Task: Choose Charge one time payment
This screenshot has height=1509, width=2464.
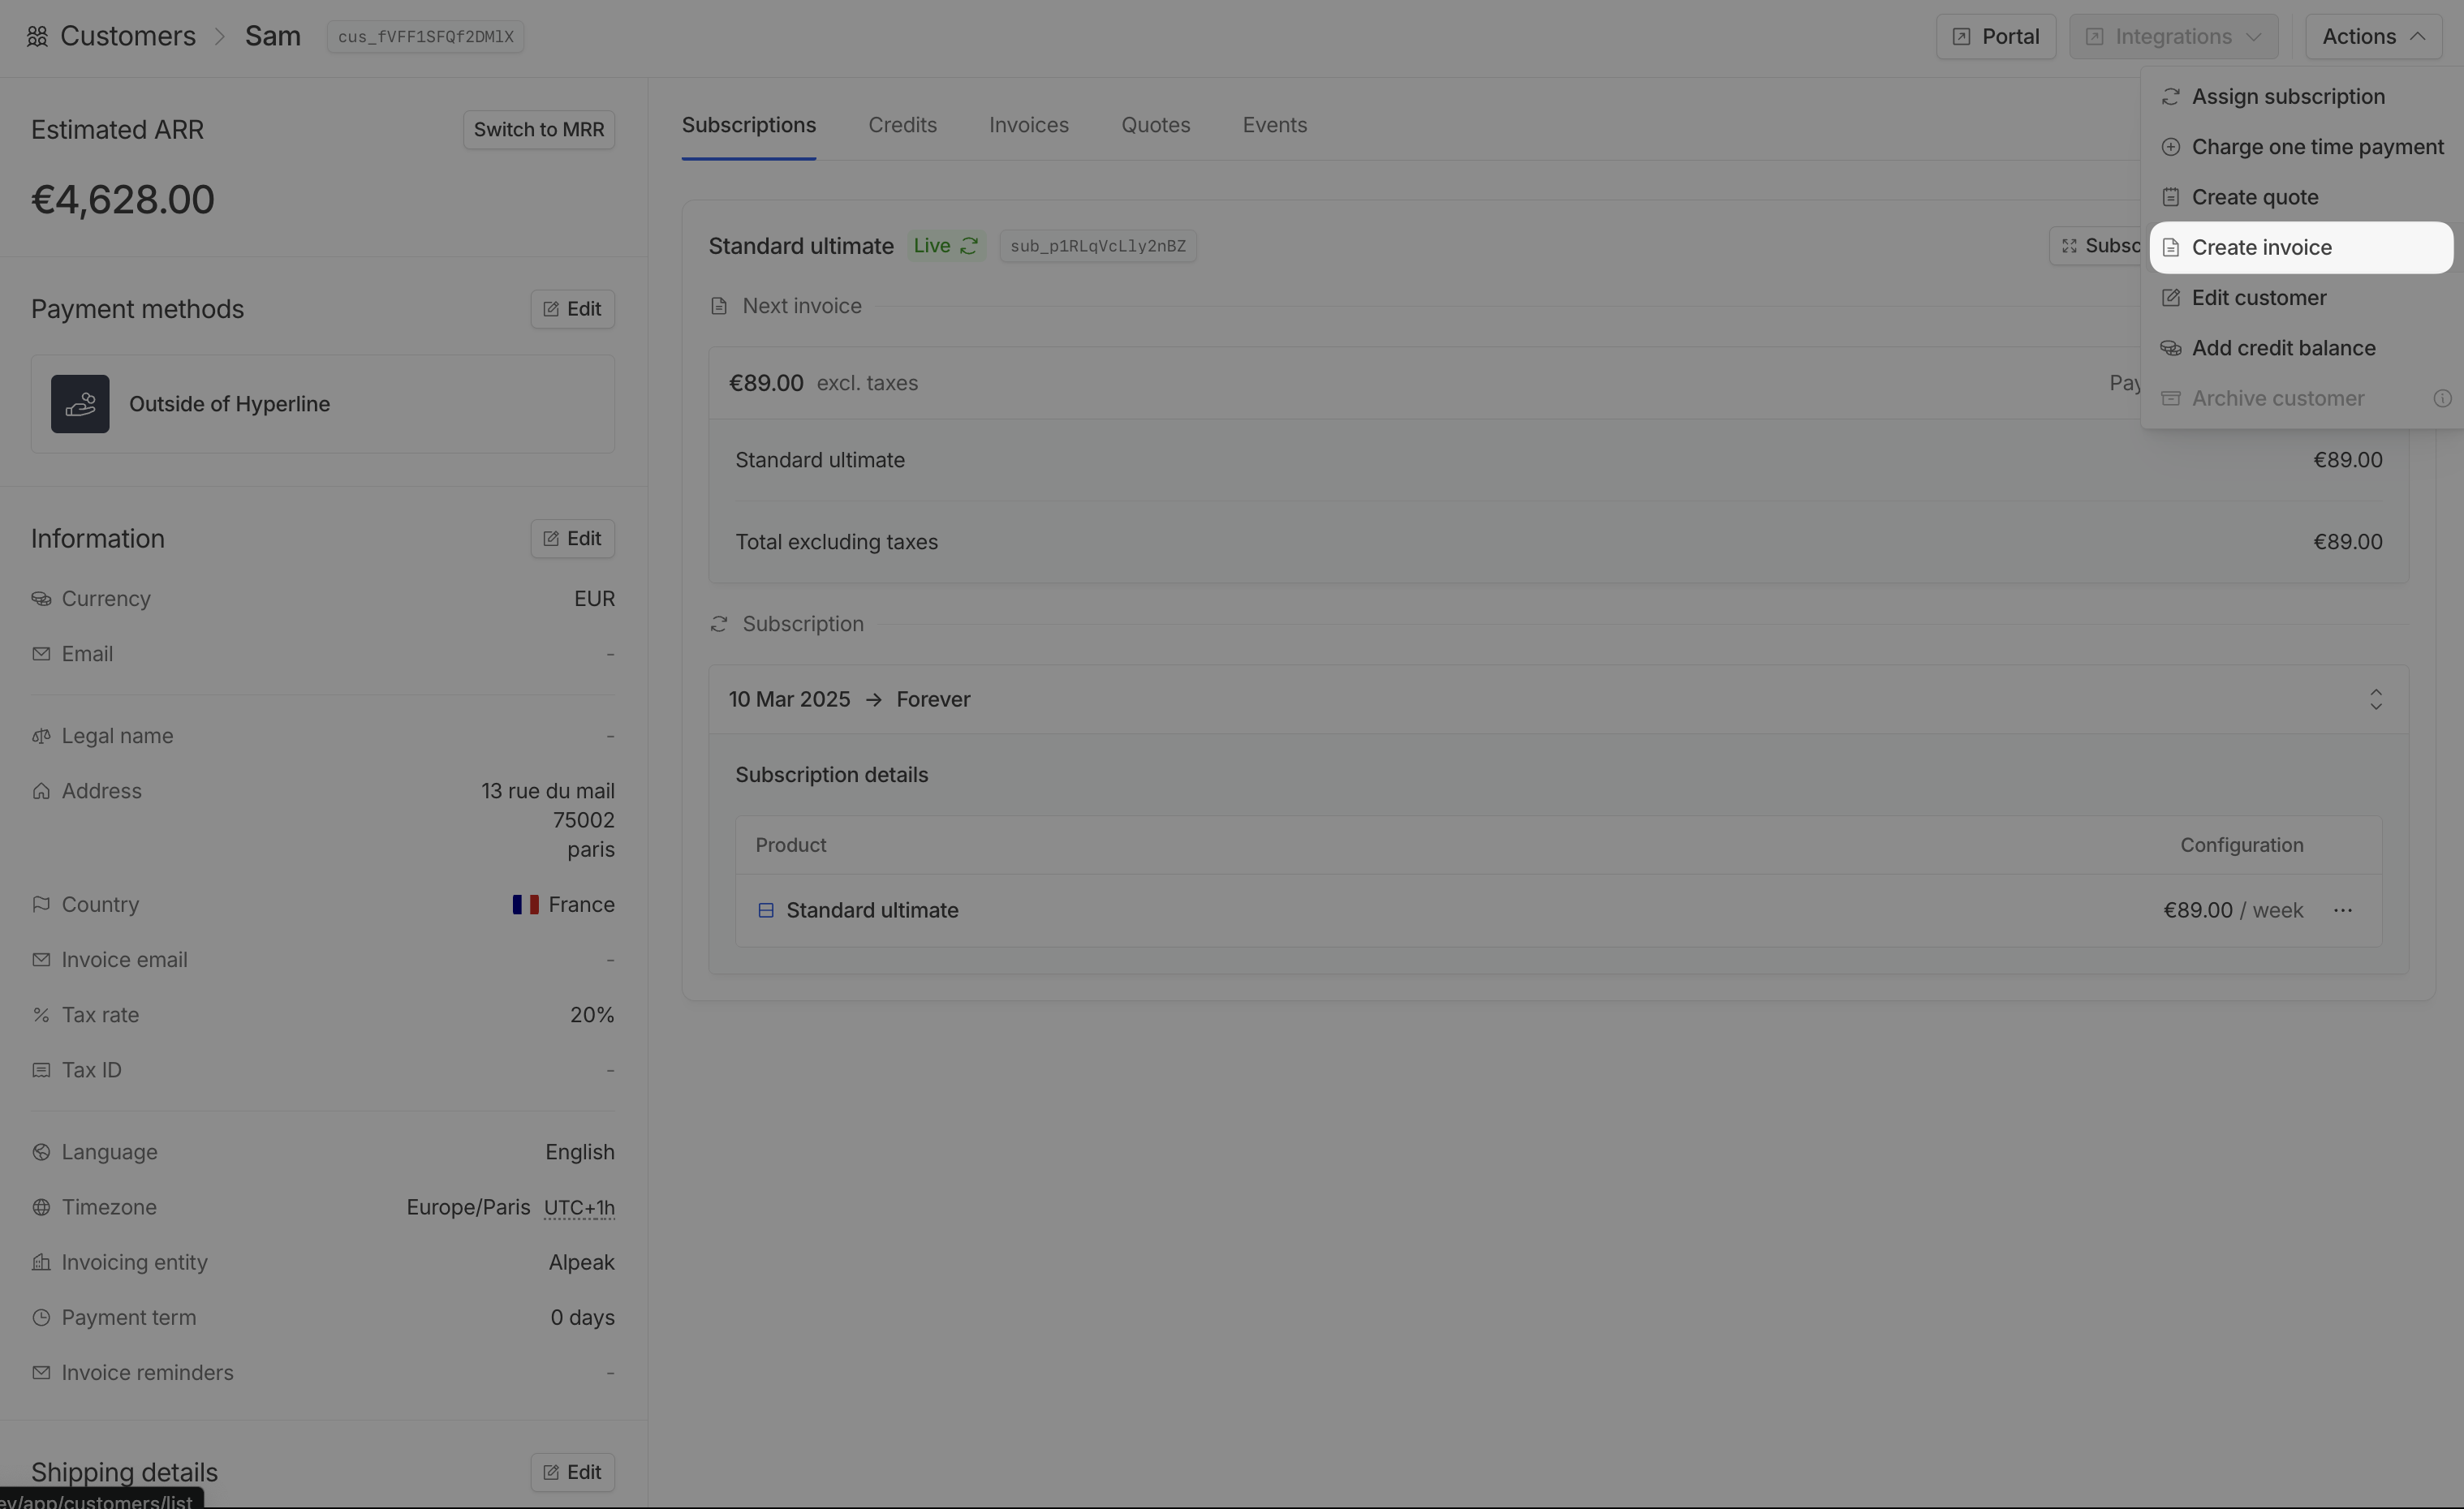Action: pyautogui.click(x=2316, y=147)
